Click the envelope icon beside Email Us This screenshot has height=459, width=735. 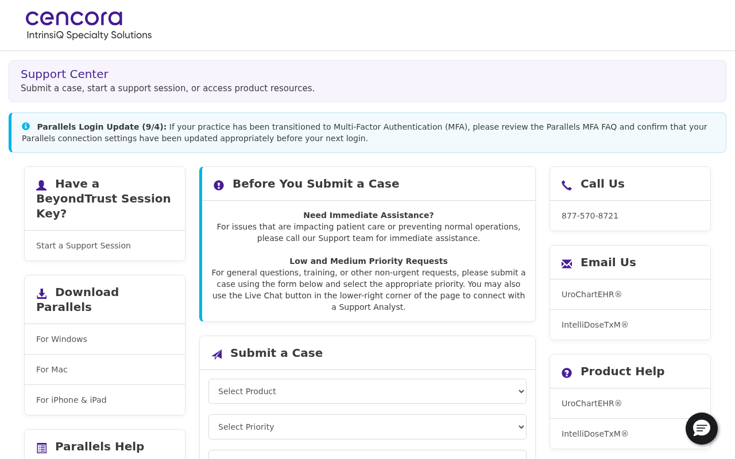click(567, 263)
